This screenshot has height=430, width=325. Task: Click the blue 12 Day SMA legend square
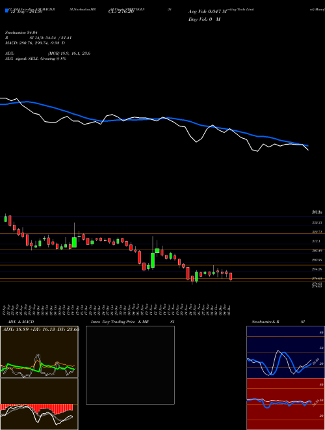[6, 11]
